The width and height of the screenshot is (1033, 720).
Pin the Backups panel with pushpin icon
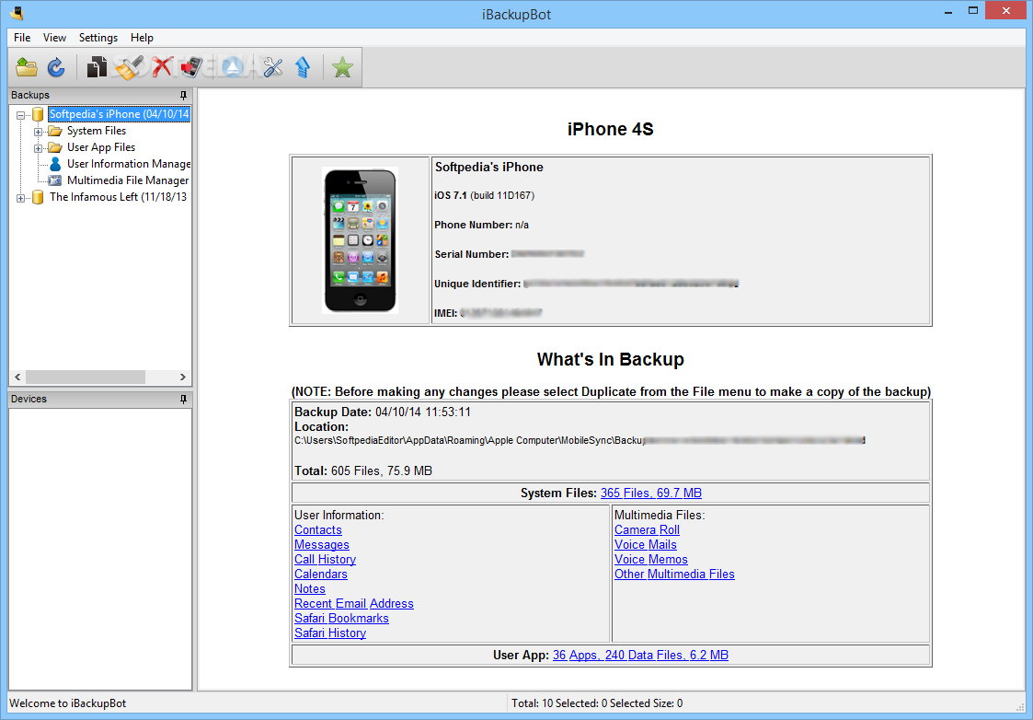click(183, 95)
